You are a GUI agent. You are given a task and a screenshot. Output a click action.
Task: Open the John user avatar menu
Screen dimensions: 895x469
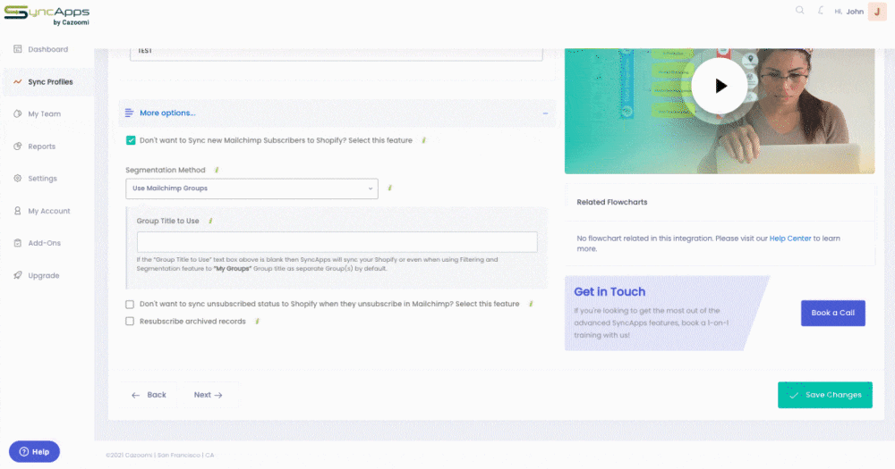pos(877,12)
